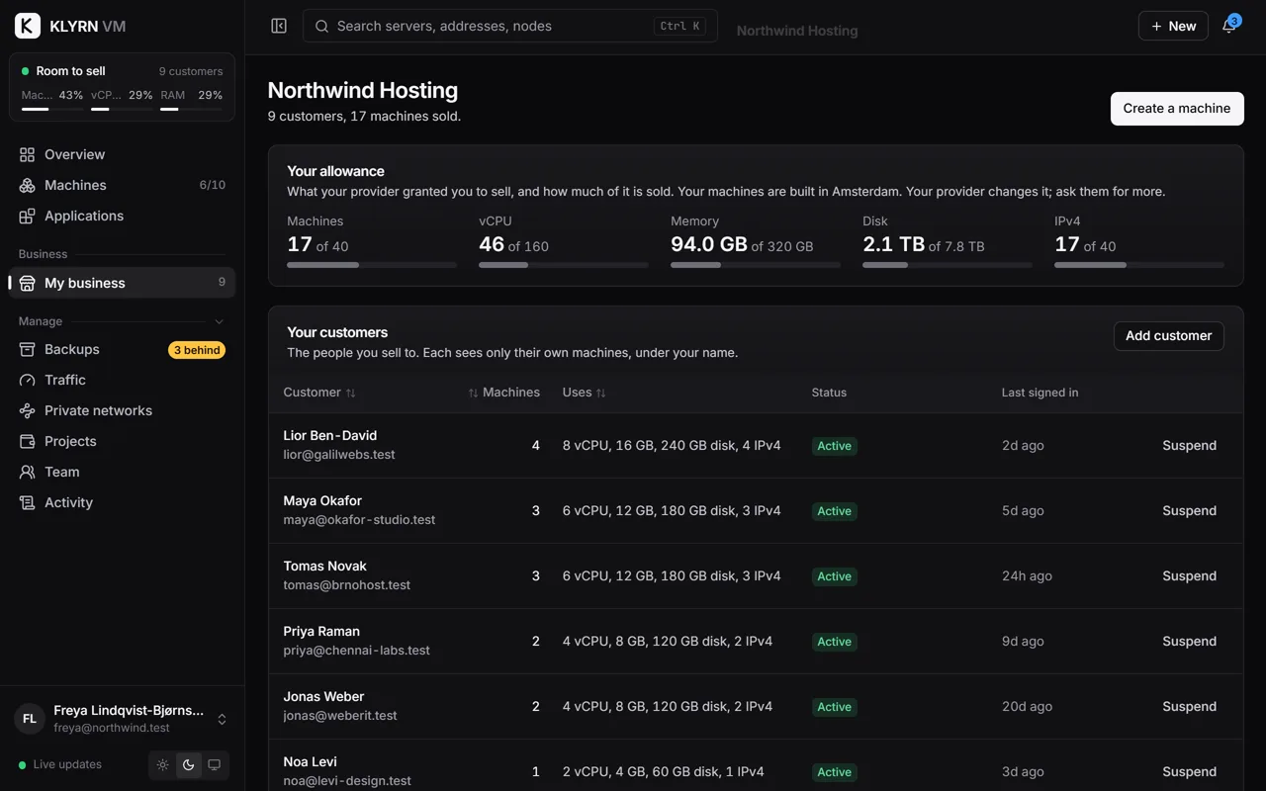Click the 3 behind badge
This screenshot has width=1266, height=791.
(x=197, y=350)
